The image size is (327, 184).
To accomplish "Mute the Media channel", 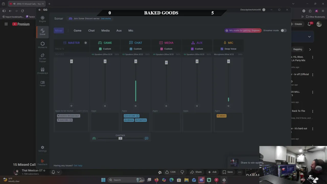I will 166,106.
